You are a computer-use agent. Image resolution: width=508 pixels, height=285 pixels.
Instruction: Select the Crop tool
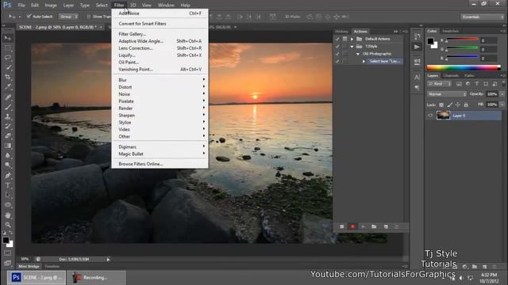[x=8, y=77]
